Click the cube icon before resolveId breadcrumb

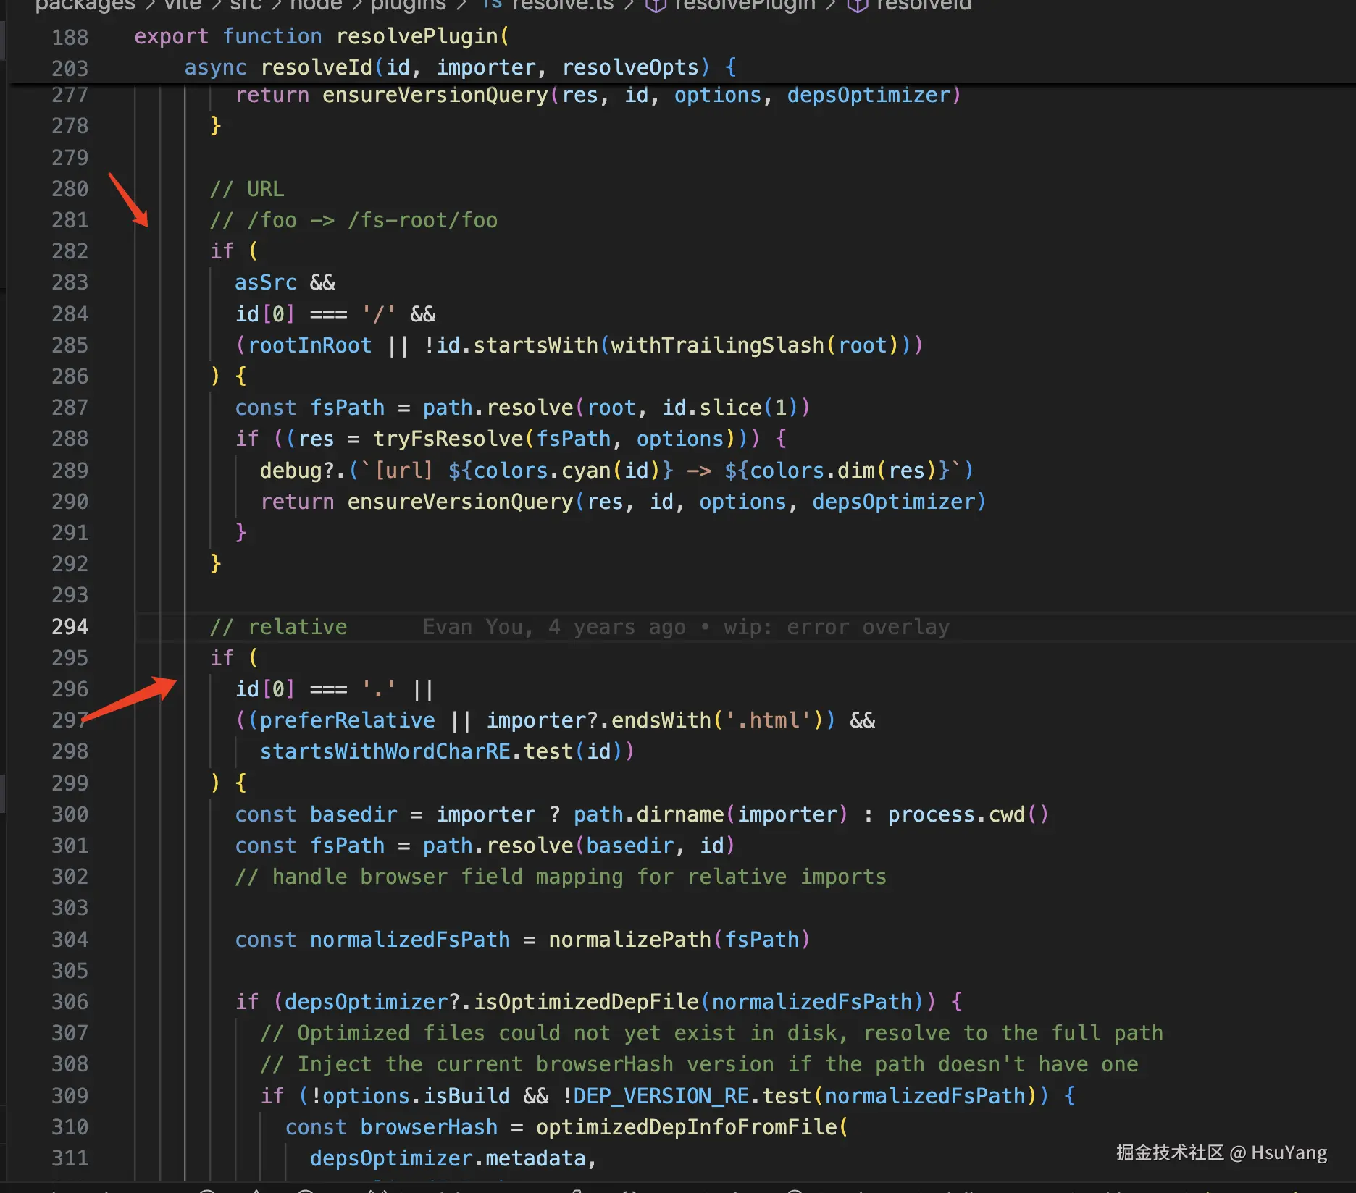(858, 6)
